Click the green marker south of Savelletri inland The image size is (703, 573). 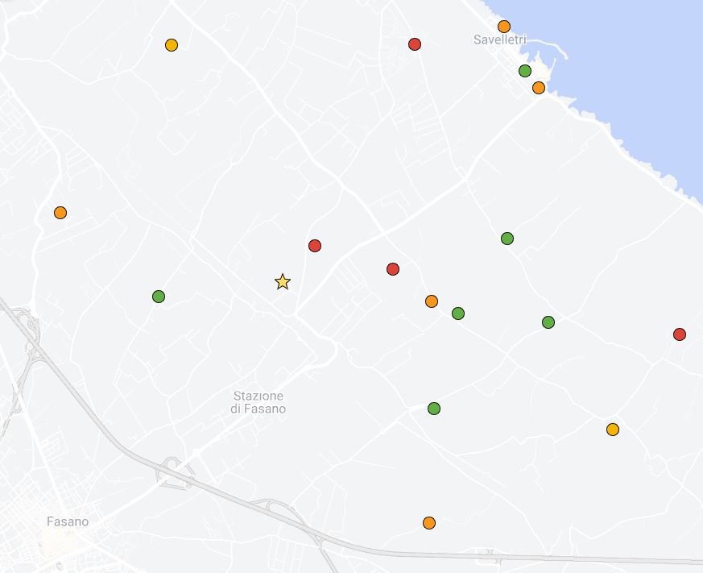tap(507, 239)
